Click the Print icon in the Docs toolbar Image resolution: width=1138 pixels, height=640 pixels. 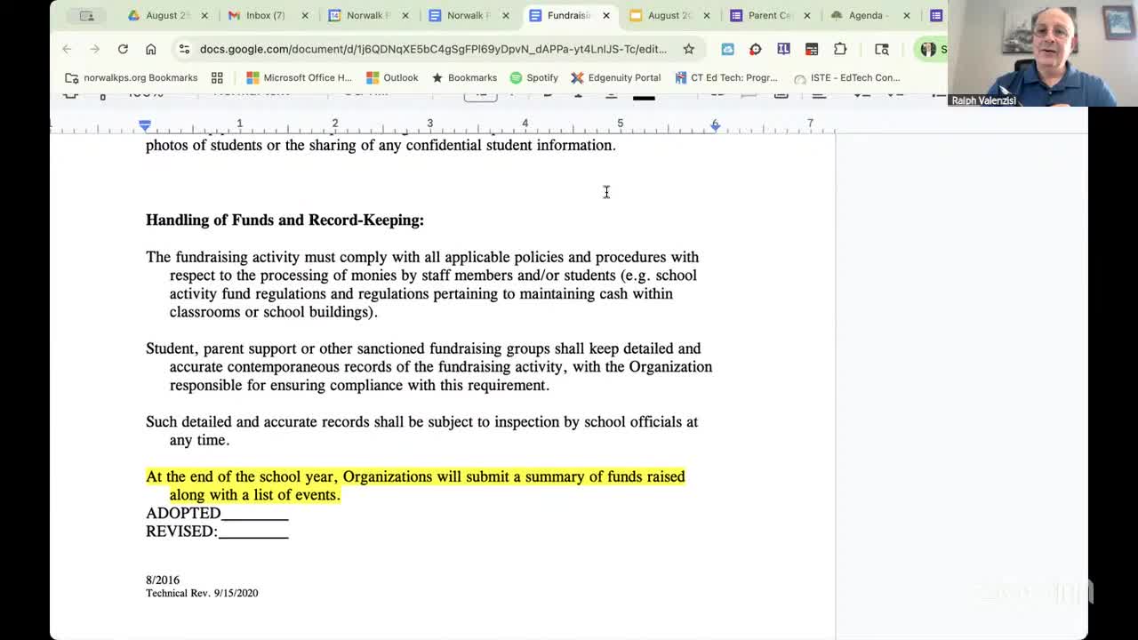(71, 92)
